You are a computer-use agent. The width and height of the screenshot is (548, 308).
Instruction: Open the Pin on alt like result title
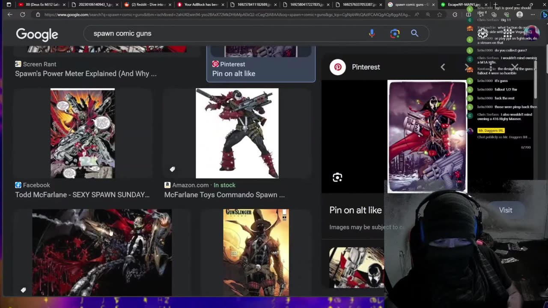point(234,74)
